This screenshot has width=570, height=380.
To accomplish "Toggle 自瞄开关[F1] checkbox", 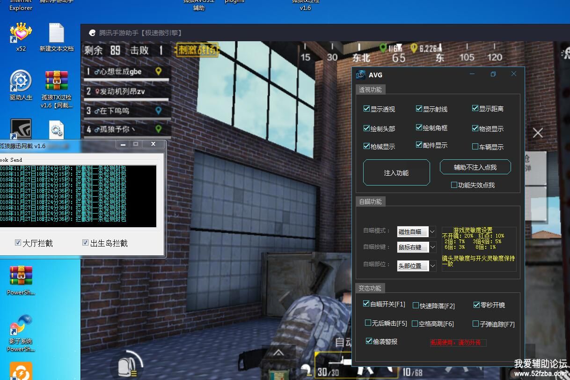I will (366, 304).
